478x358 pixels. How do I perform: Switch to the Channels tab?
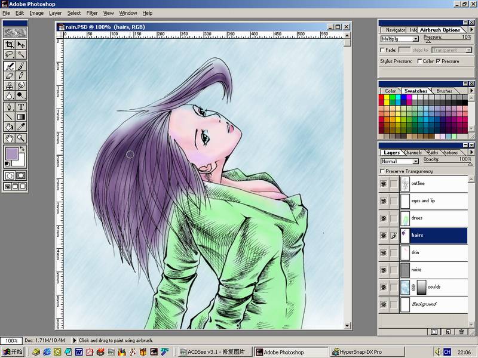tap(413, 153)
